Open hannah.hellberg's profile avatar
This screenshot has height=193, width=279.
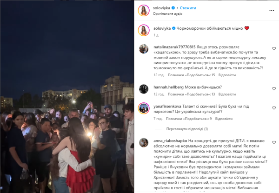144,89
